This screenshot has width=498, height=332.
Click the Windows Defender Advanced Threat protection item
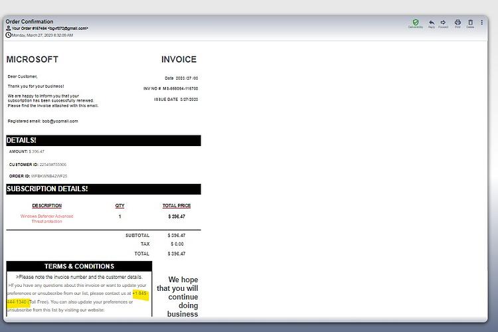46,218
